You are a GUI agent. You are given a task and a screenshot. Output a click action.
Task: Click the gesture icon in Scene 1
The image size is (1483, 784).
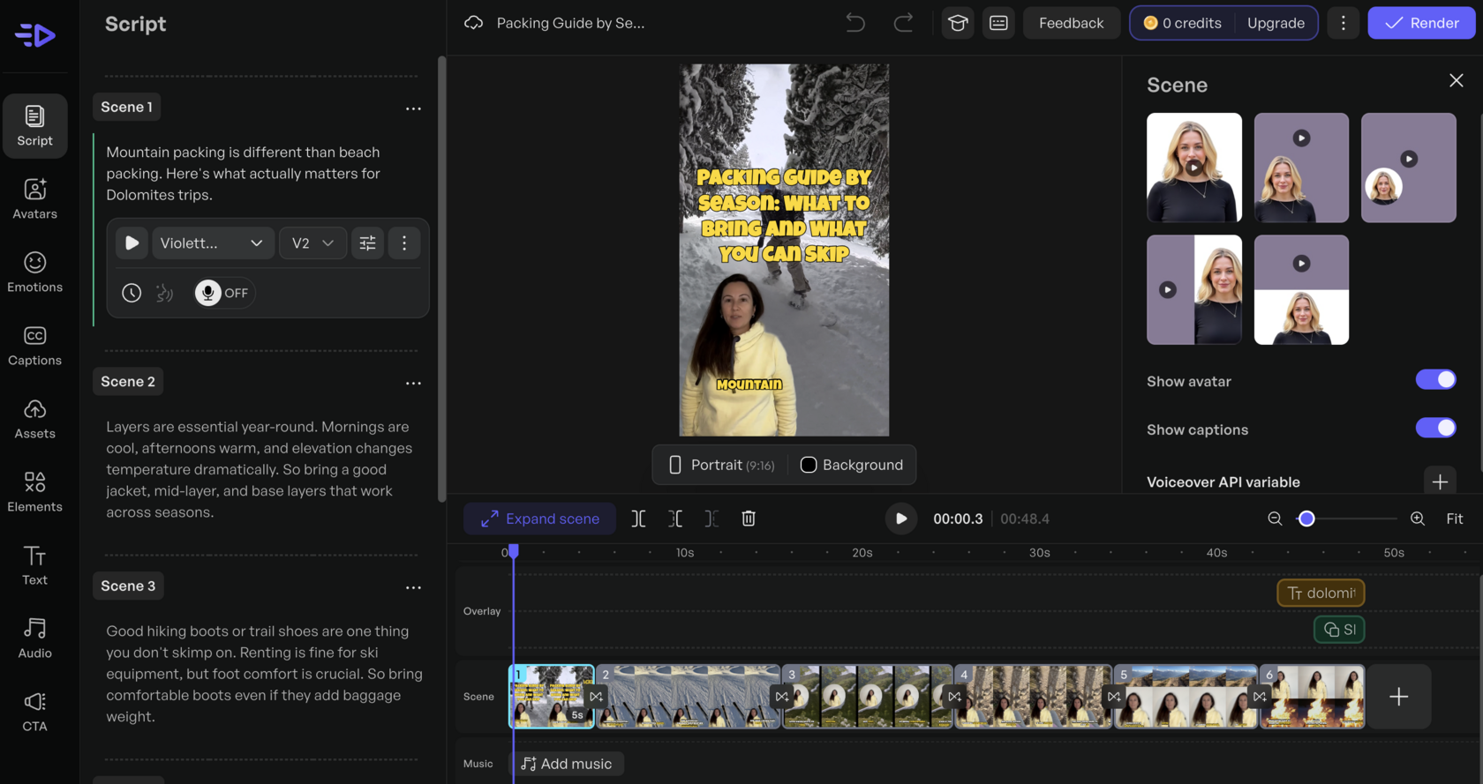point(164,293)
